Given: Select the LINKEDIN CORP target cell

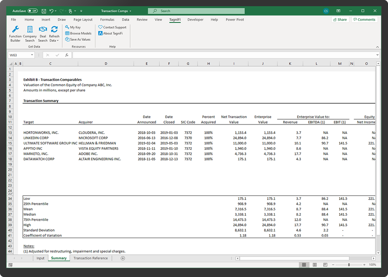Looking at the screenshot, I should pyautogui.click(x=36, y=138).
